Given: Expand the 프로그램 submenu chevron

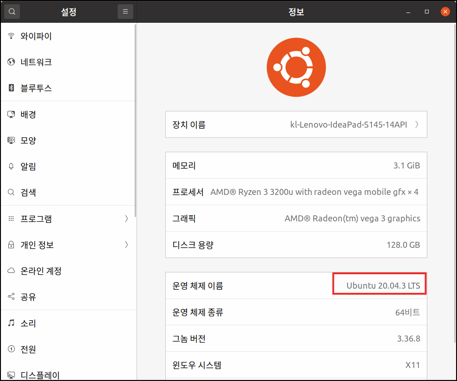Looking at the screenshot, I should (x=126, y=219).
